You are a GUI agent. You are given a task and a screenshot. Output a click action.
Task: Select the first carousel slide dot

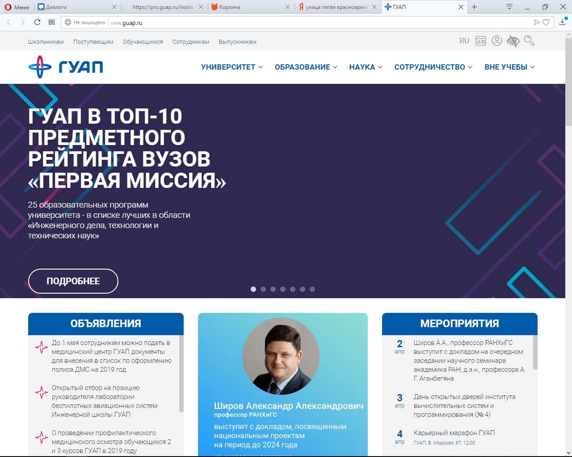pyautogui.click(x=253, y=289)
